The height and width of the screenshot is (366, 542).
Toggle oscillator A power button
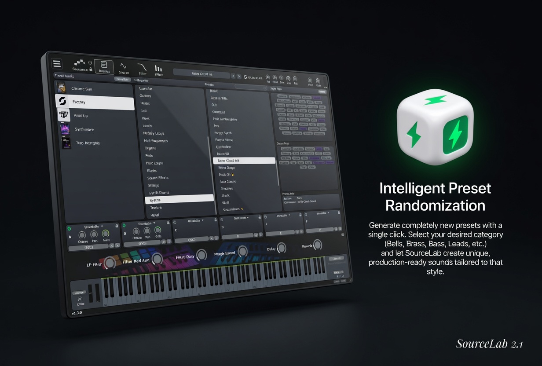point(69,228)
